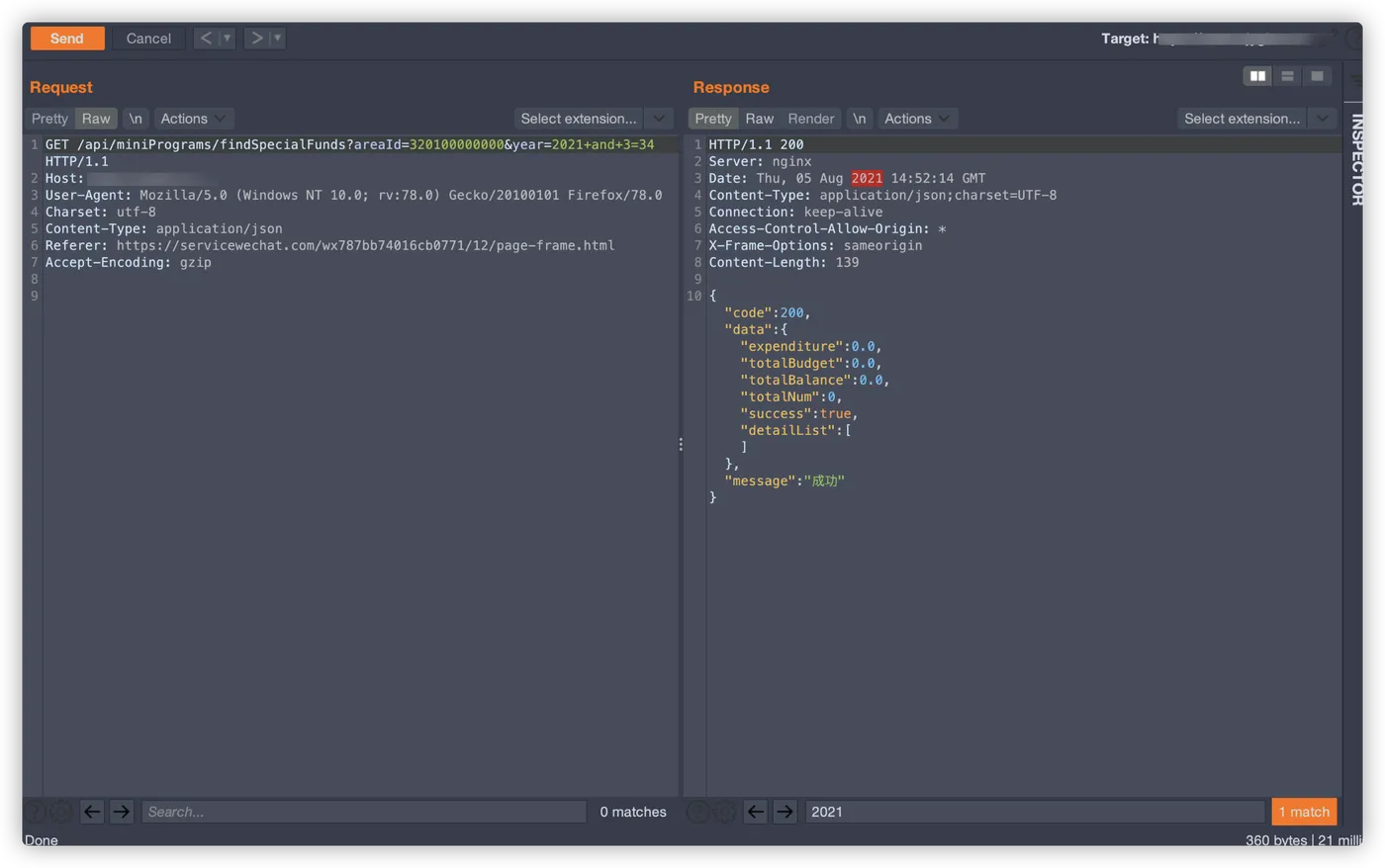This screenshot has width=1385, height=868.
Task: Open the Request Actions menu
Action: point(193,119)
